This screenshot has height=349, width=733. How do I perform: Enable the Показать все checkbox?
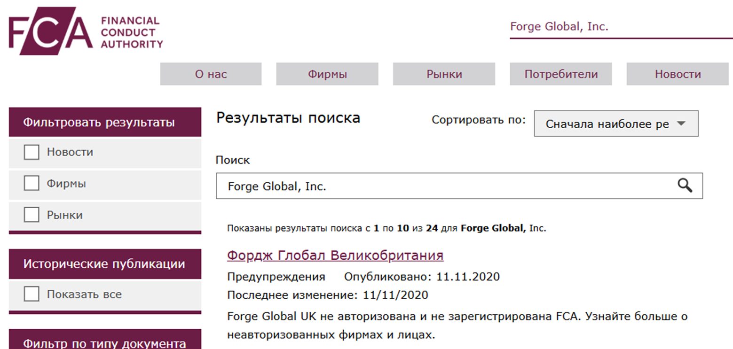click(x=32, y=295)
